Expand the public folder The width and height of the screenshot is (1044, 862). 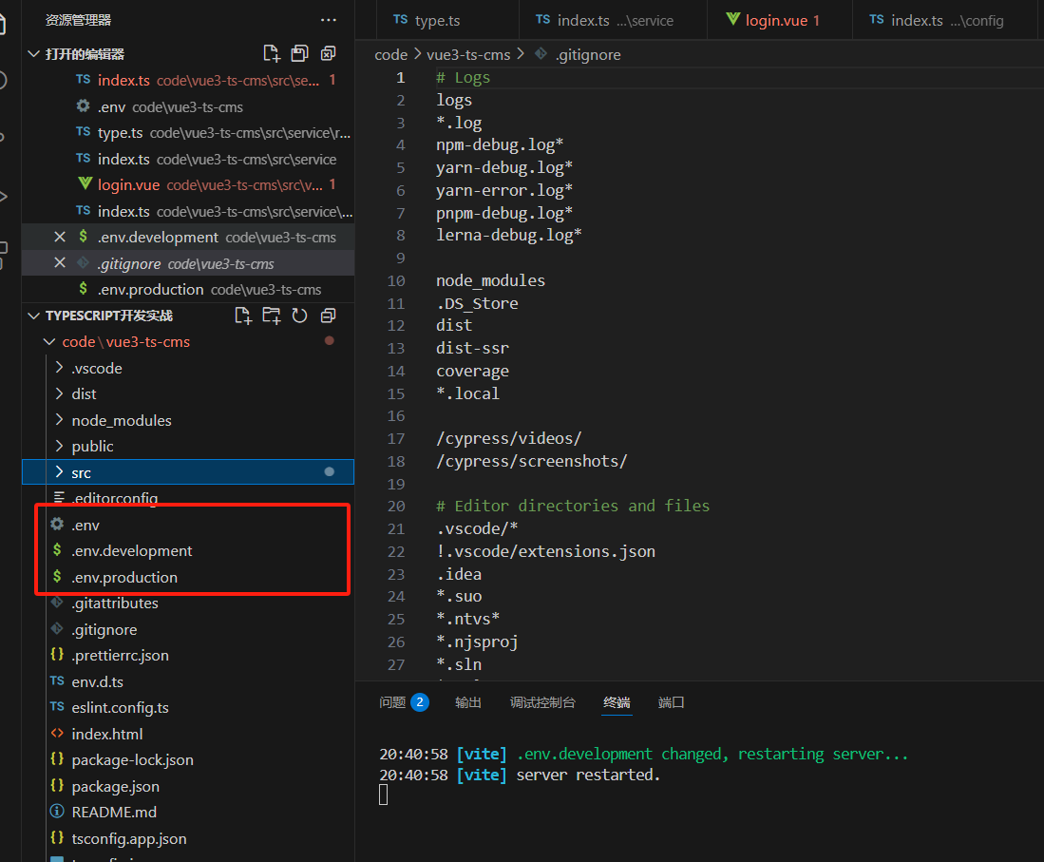pos(59,446)
